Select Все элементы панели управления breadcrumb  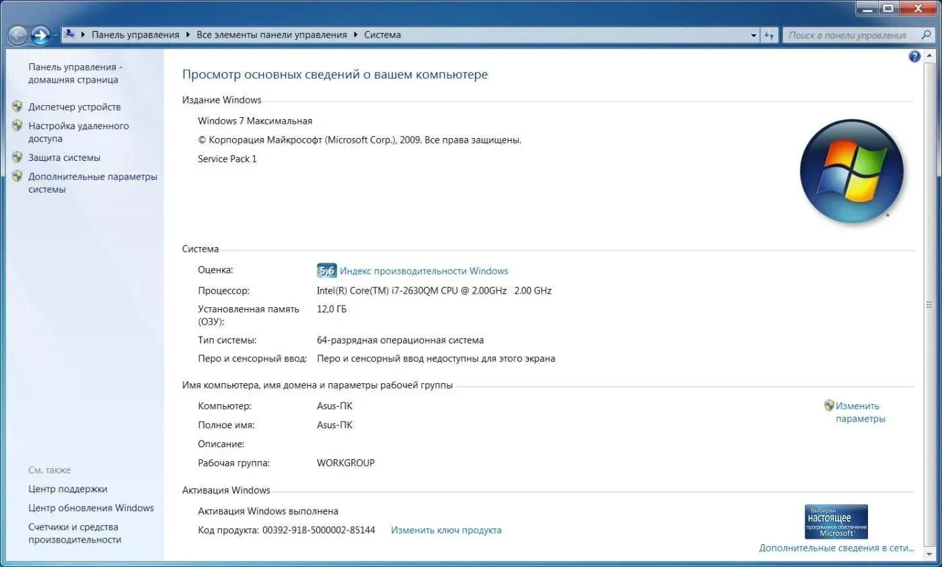click(272, 35)
